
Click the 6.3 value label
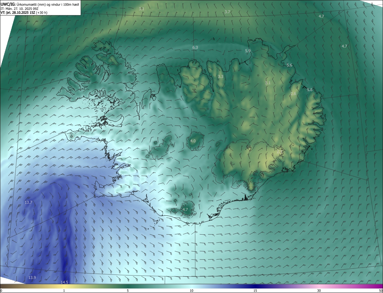195,48
